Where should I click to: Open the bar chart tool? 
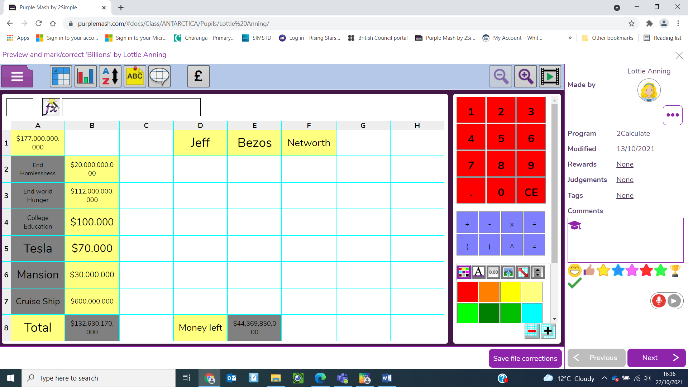pyautogui.click(x=86, y=76)
